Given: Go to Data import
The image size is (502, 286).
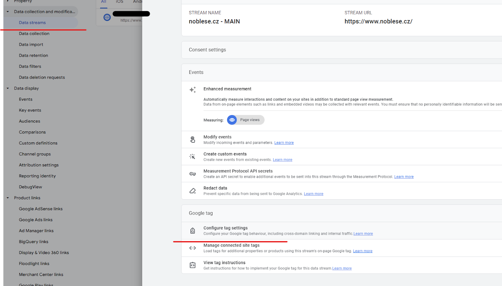Looking at the screenshot, I should point(31,44).
